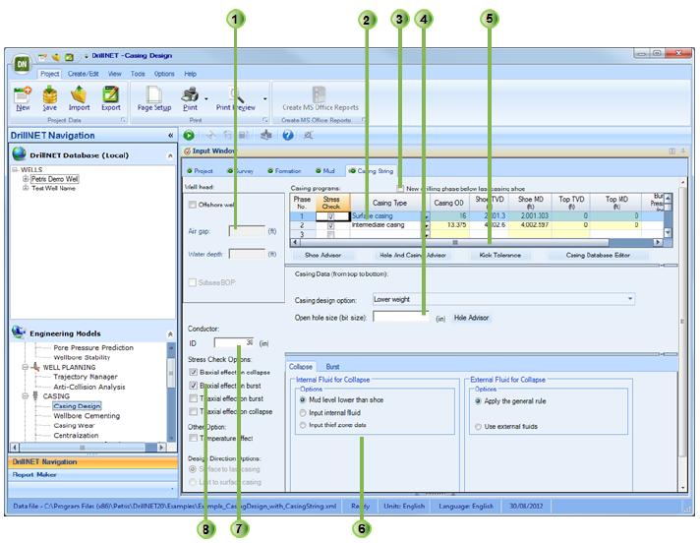Collapse DrillNET Database section chevron
This screenshot has height=543, width=700.
(170, 155)
